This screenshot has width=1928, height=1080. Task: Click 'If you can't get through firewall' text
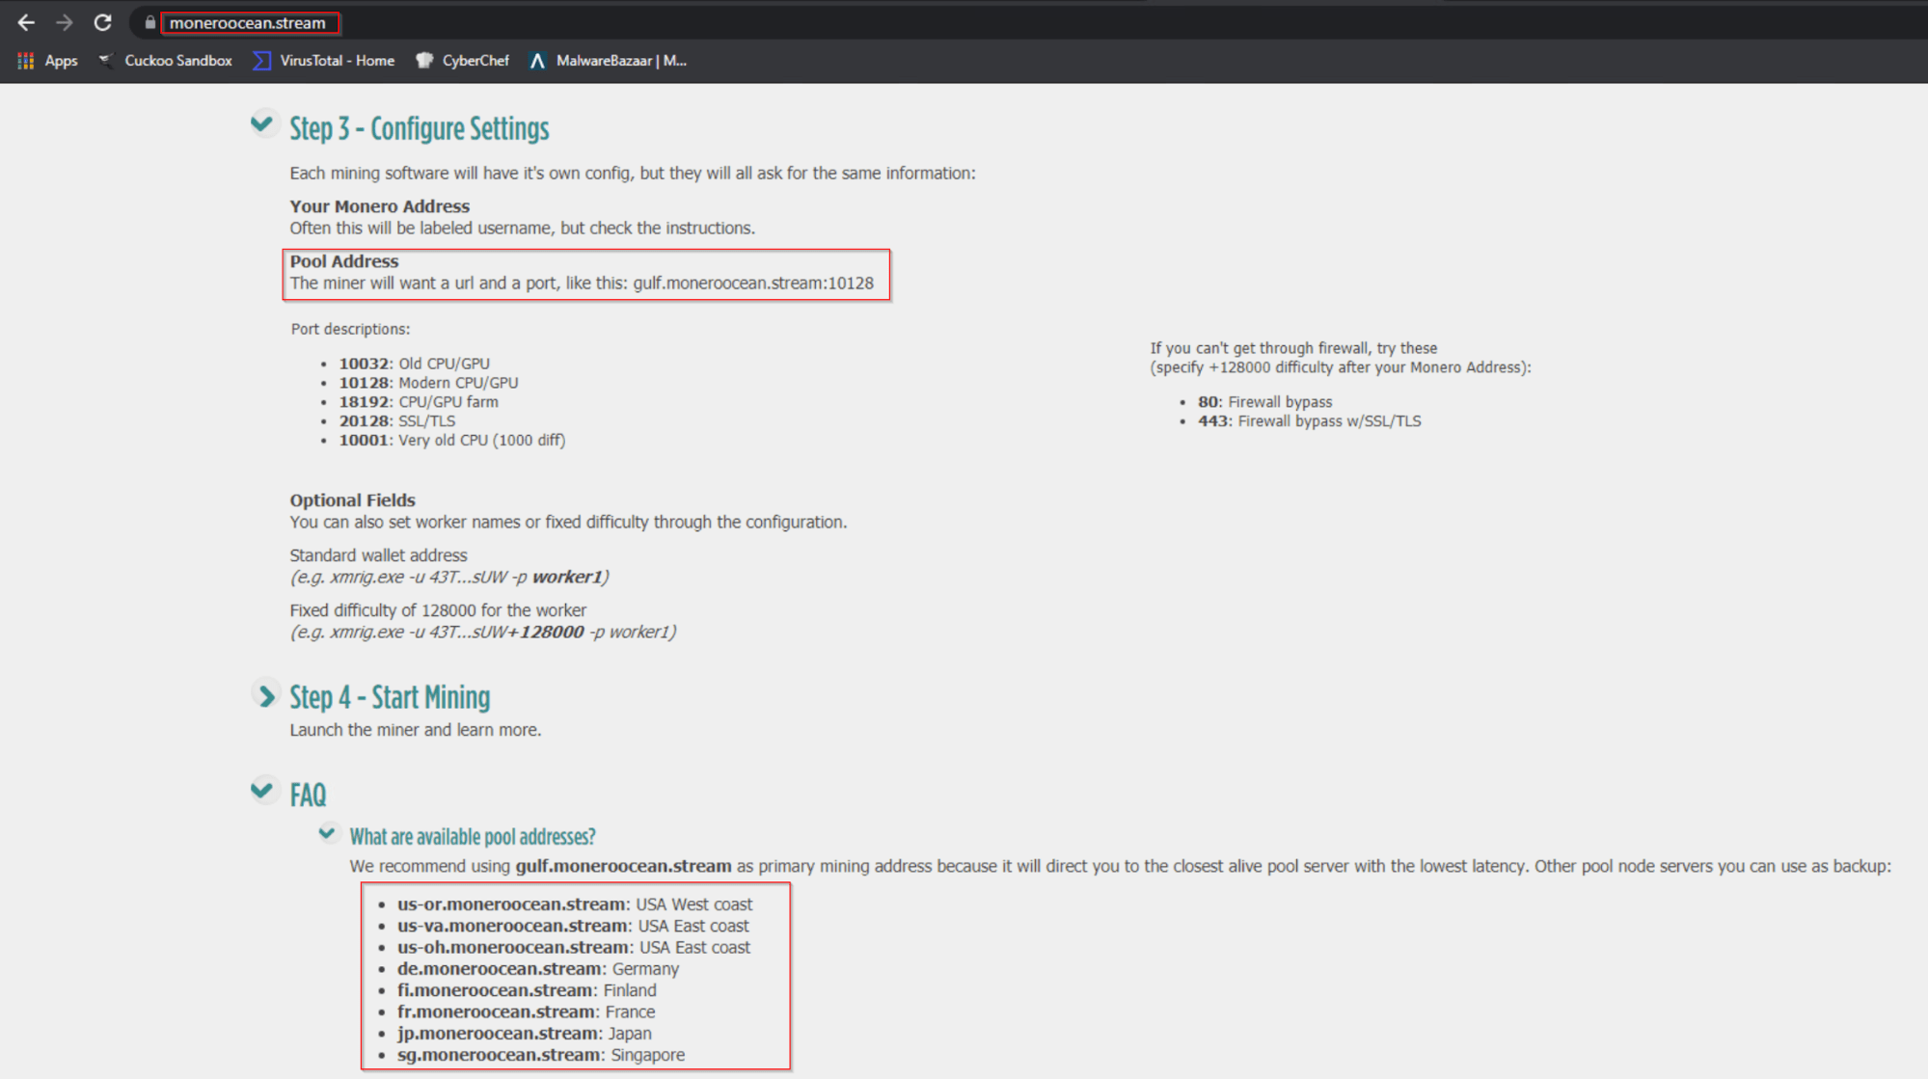coord(1293,348)
